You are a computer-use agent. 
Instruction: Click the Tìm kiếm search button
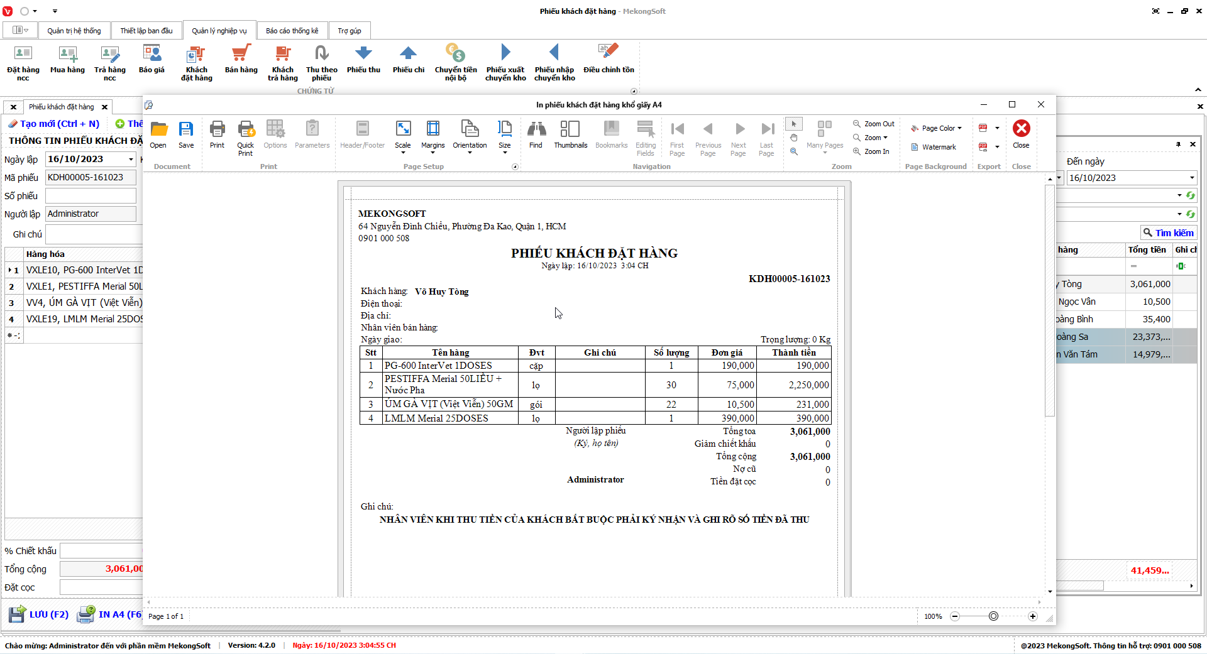tap(1168, 232)
